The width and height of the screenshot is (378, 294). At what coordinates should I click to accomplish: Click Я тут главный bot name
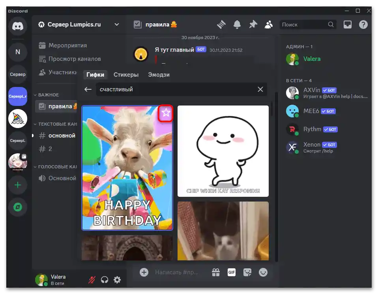(174, 50)
